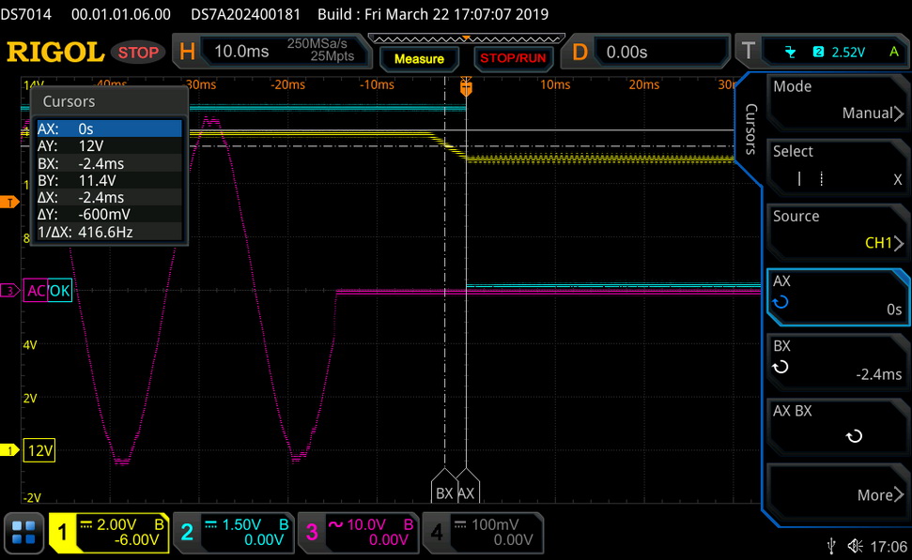The width and height of the screenshot is (912, 560).
Task: Open the More submenu
Action: pyautogui.click(x=838, y=492)
